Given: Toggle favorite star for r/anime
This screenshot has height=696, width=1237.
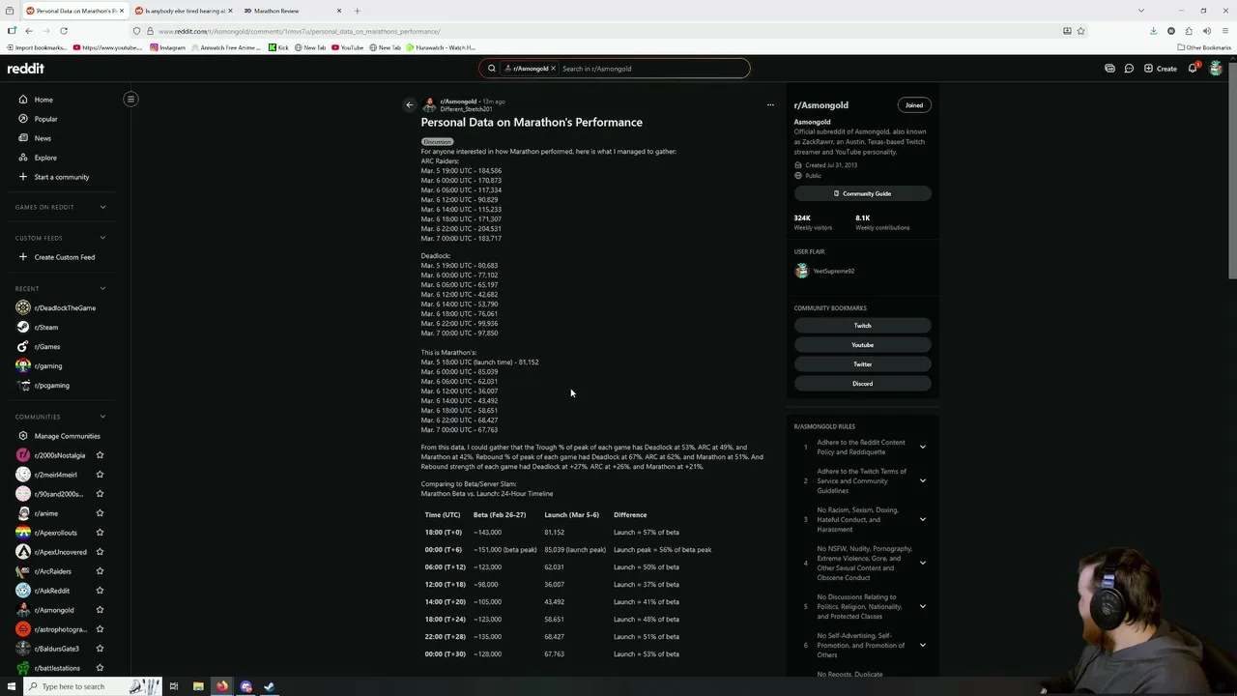Looking at the screenshot, I should [x=100, y=513].
